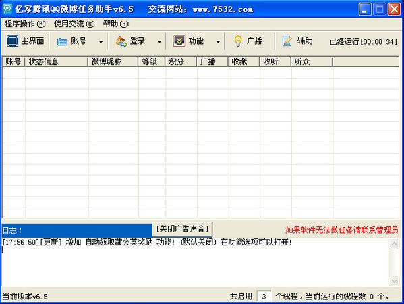Click the 登录 users icon
This screenshot has height=304, width=404.
click(121, 41)
